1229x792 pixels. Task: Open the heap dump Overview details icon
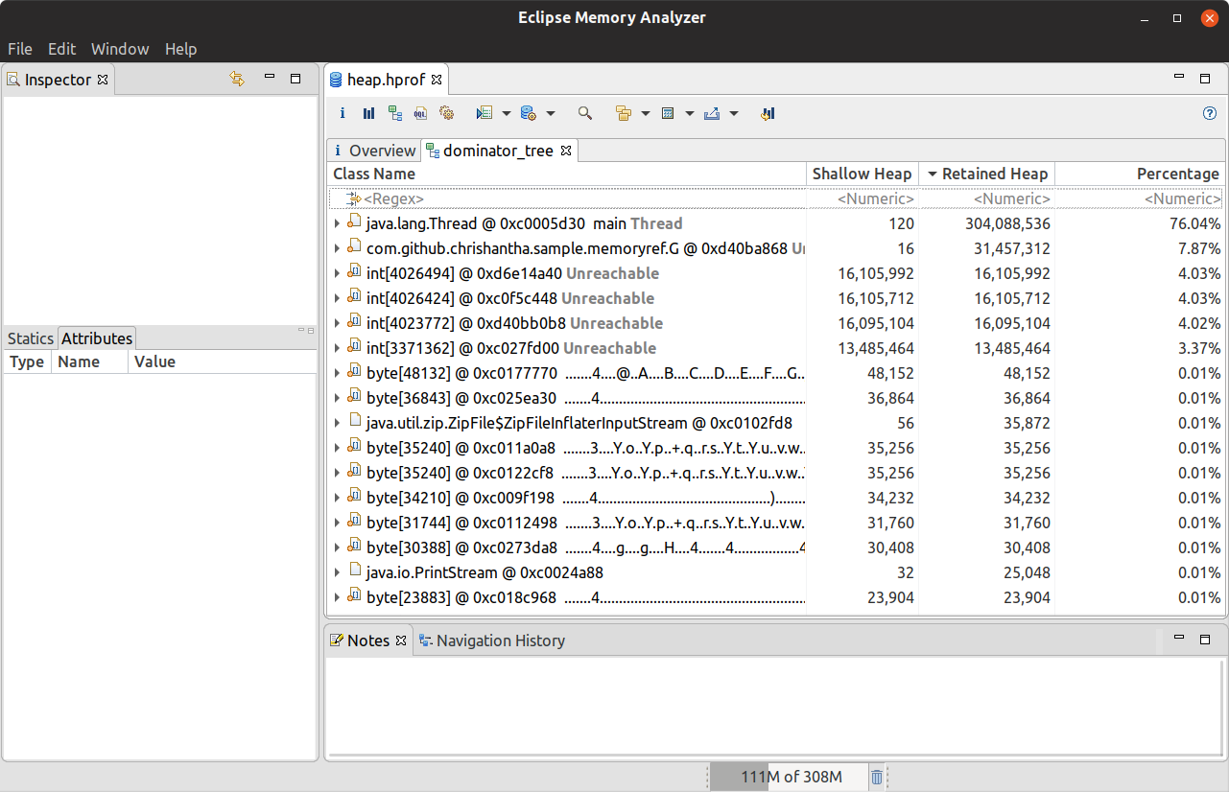(x=342, y=113)
